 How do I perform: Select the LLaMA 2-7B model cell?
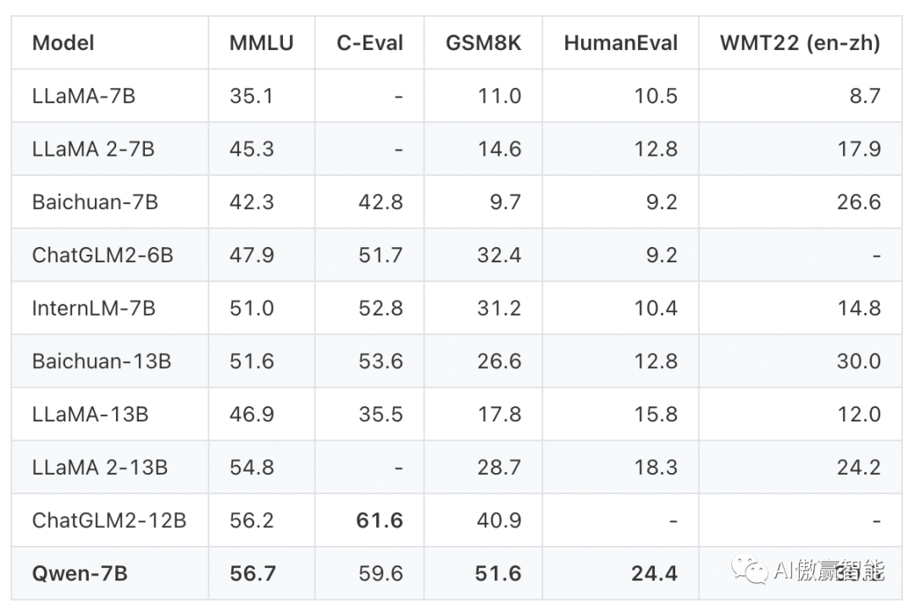coord(93,149)
